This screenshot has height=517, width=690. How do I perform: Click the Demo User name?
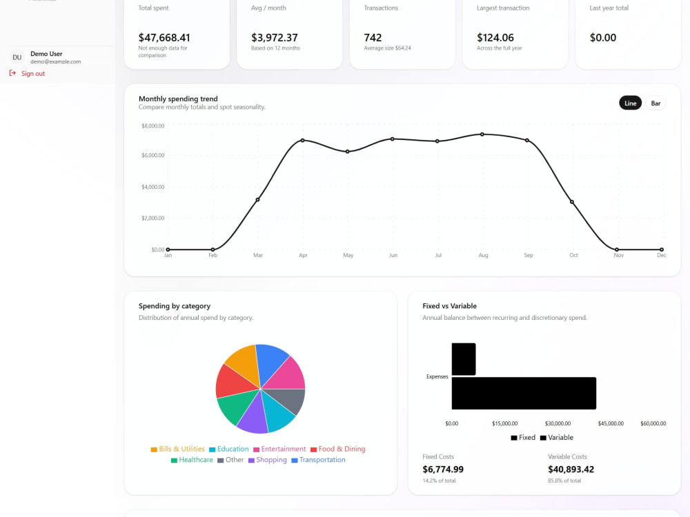pyautogui.click(x=46, y=54)
